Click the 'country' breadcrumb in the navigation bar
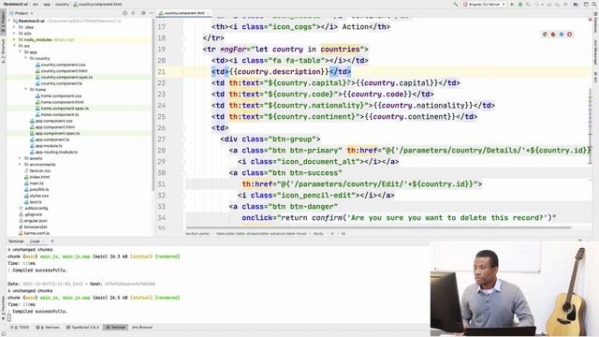The image size is (599, 337). click(x=62, y=4)
